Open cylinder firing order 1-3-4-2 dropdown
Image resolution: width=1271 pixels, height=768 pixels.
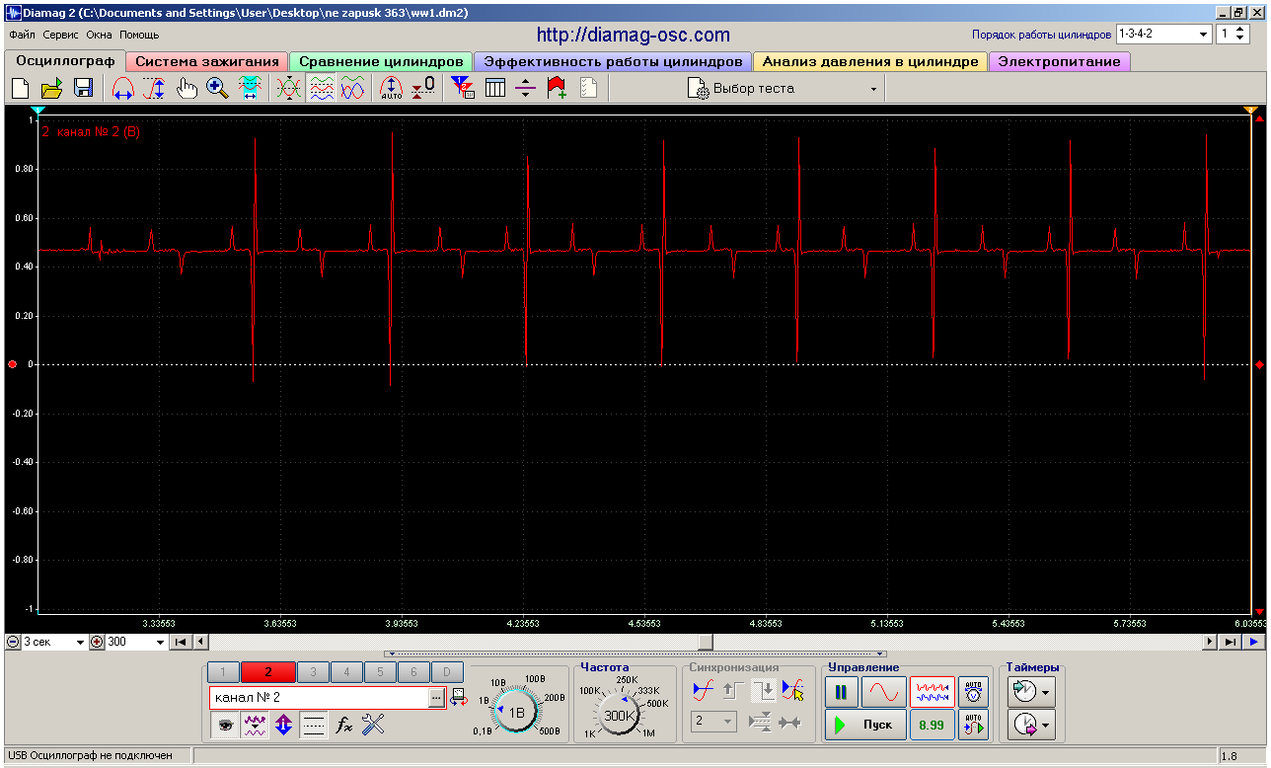coord(1163,34)
